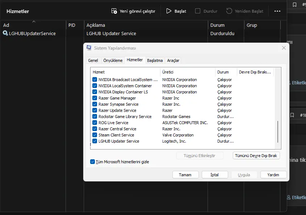Click bookmark icon beside #10 post
This screenshot has height=215, width=306.
pos(292,115)
